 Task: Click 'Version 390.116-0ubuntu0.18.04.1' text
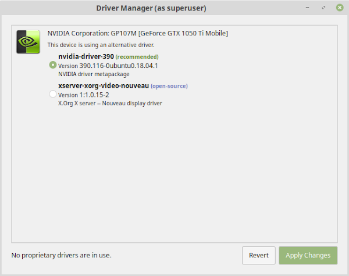tap(108, 66)
